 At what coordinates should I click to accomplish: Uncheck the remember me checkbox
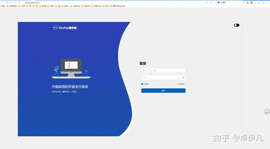(x=142, y=84)
